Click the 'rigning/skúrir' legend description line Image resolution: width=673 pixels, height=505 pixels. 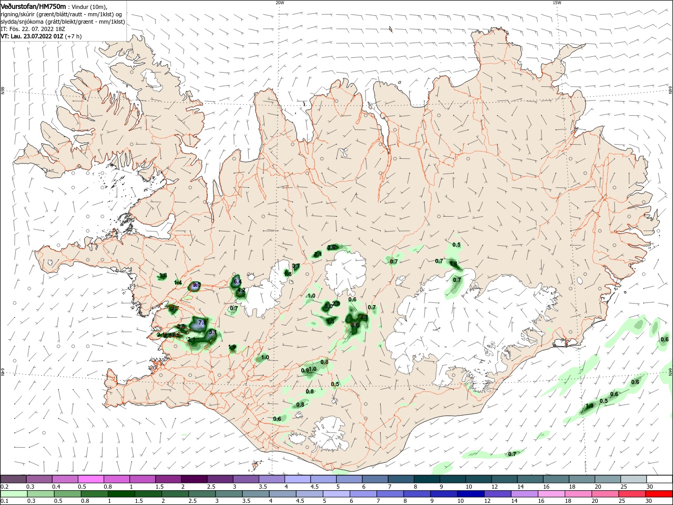pyautogui.click(x=62, y=14)
